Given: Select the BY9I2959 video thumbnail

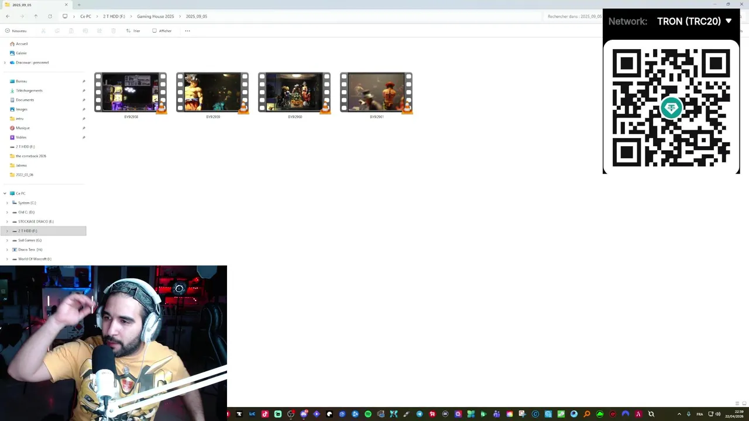Looking at the screenshot, I should tap(212, 92).
